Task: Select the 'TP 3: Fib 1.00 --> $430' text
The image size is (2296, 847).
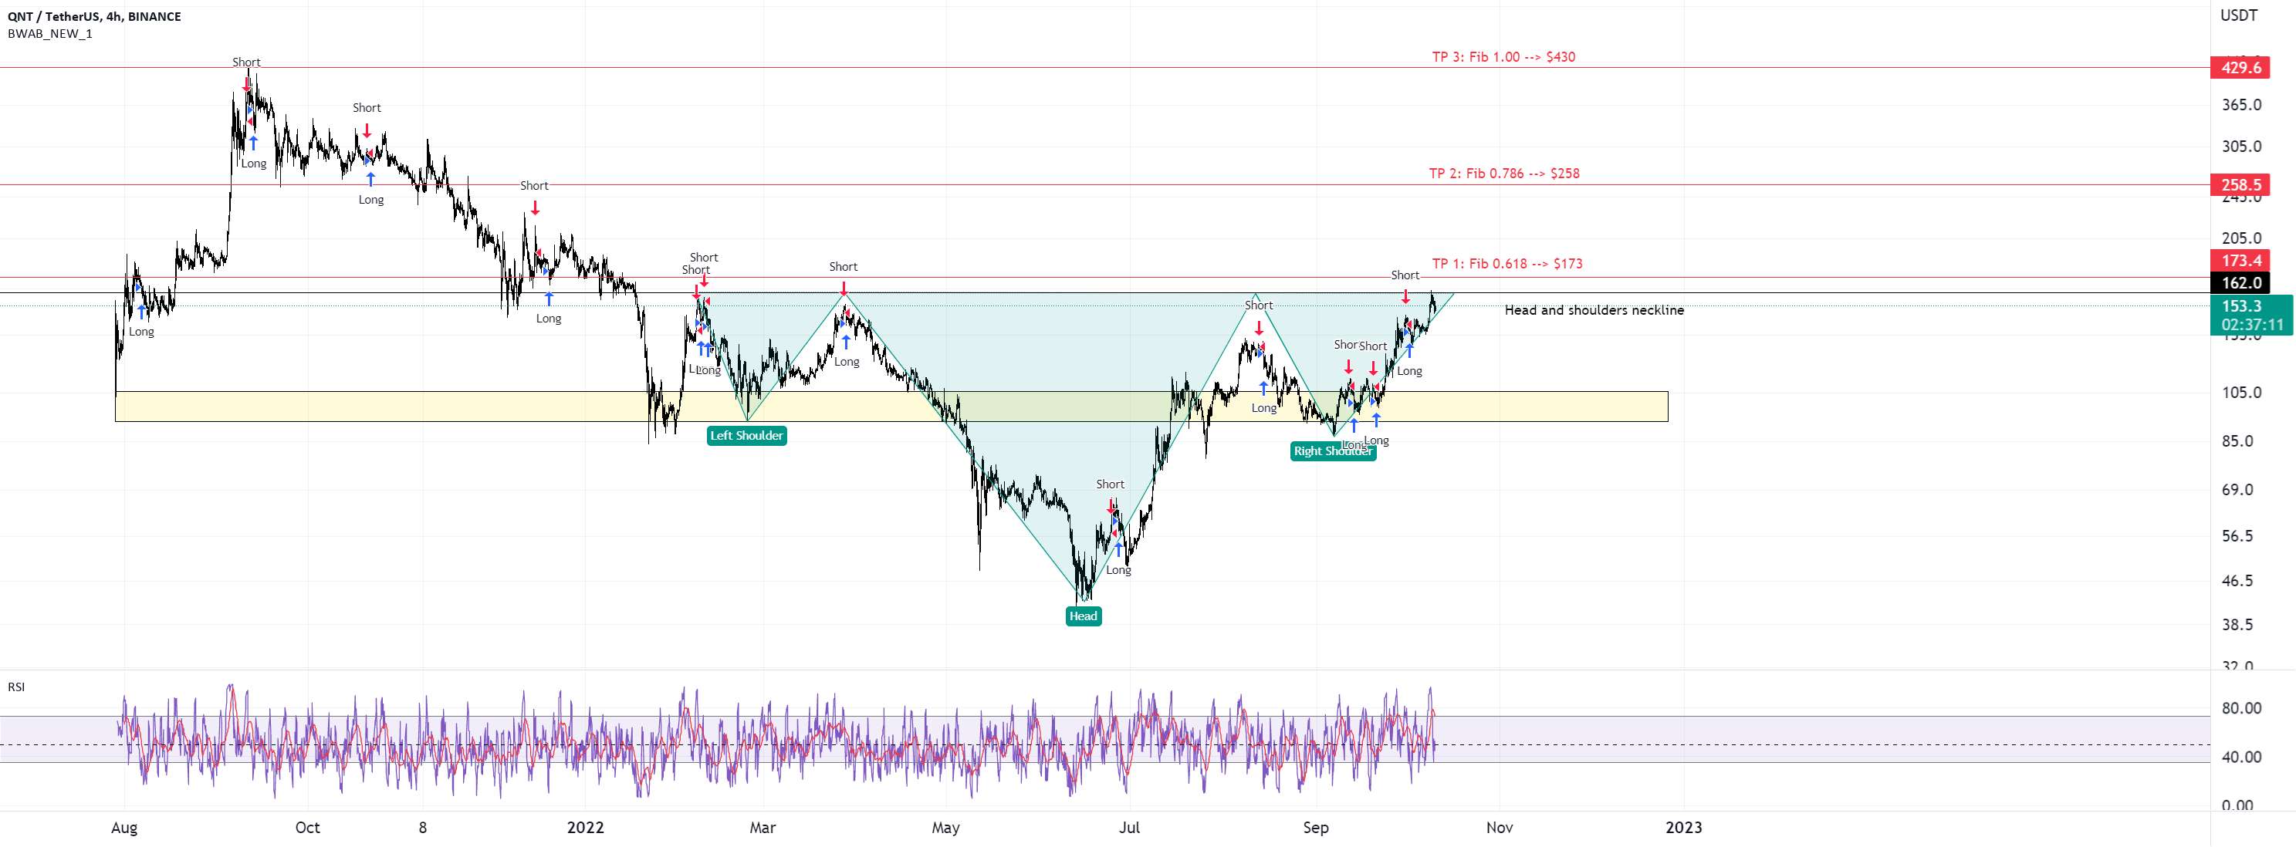Action: (1503, 57)
